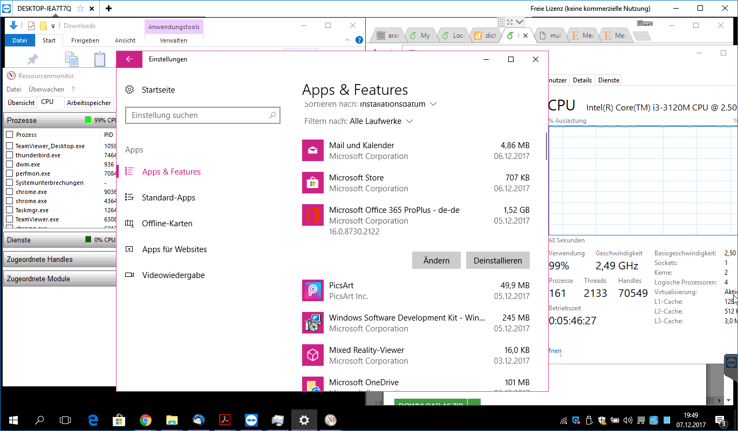Open the Datei tab in Explorer

(20, 40)
